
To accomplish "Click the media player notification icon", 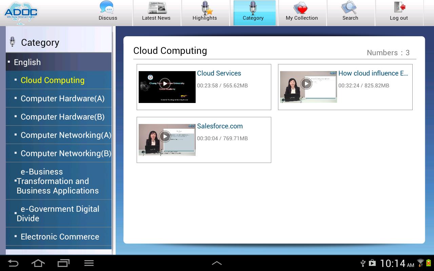I will [x=372, y=263].
